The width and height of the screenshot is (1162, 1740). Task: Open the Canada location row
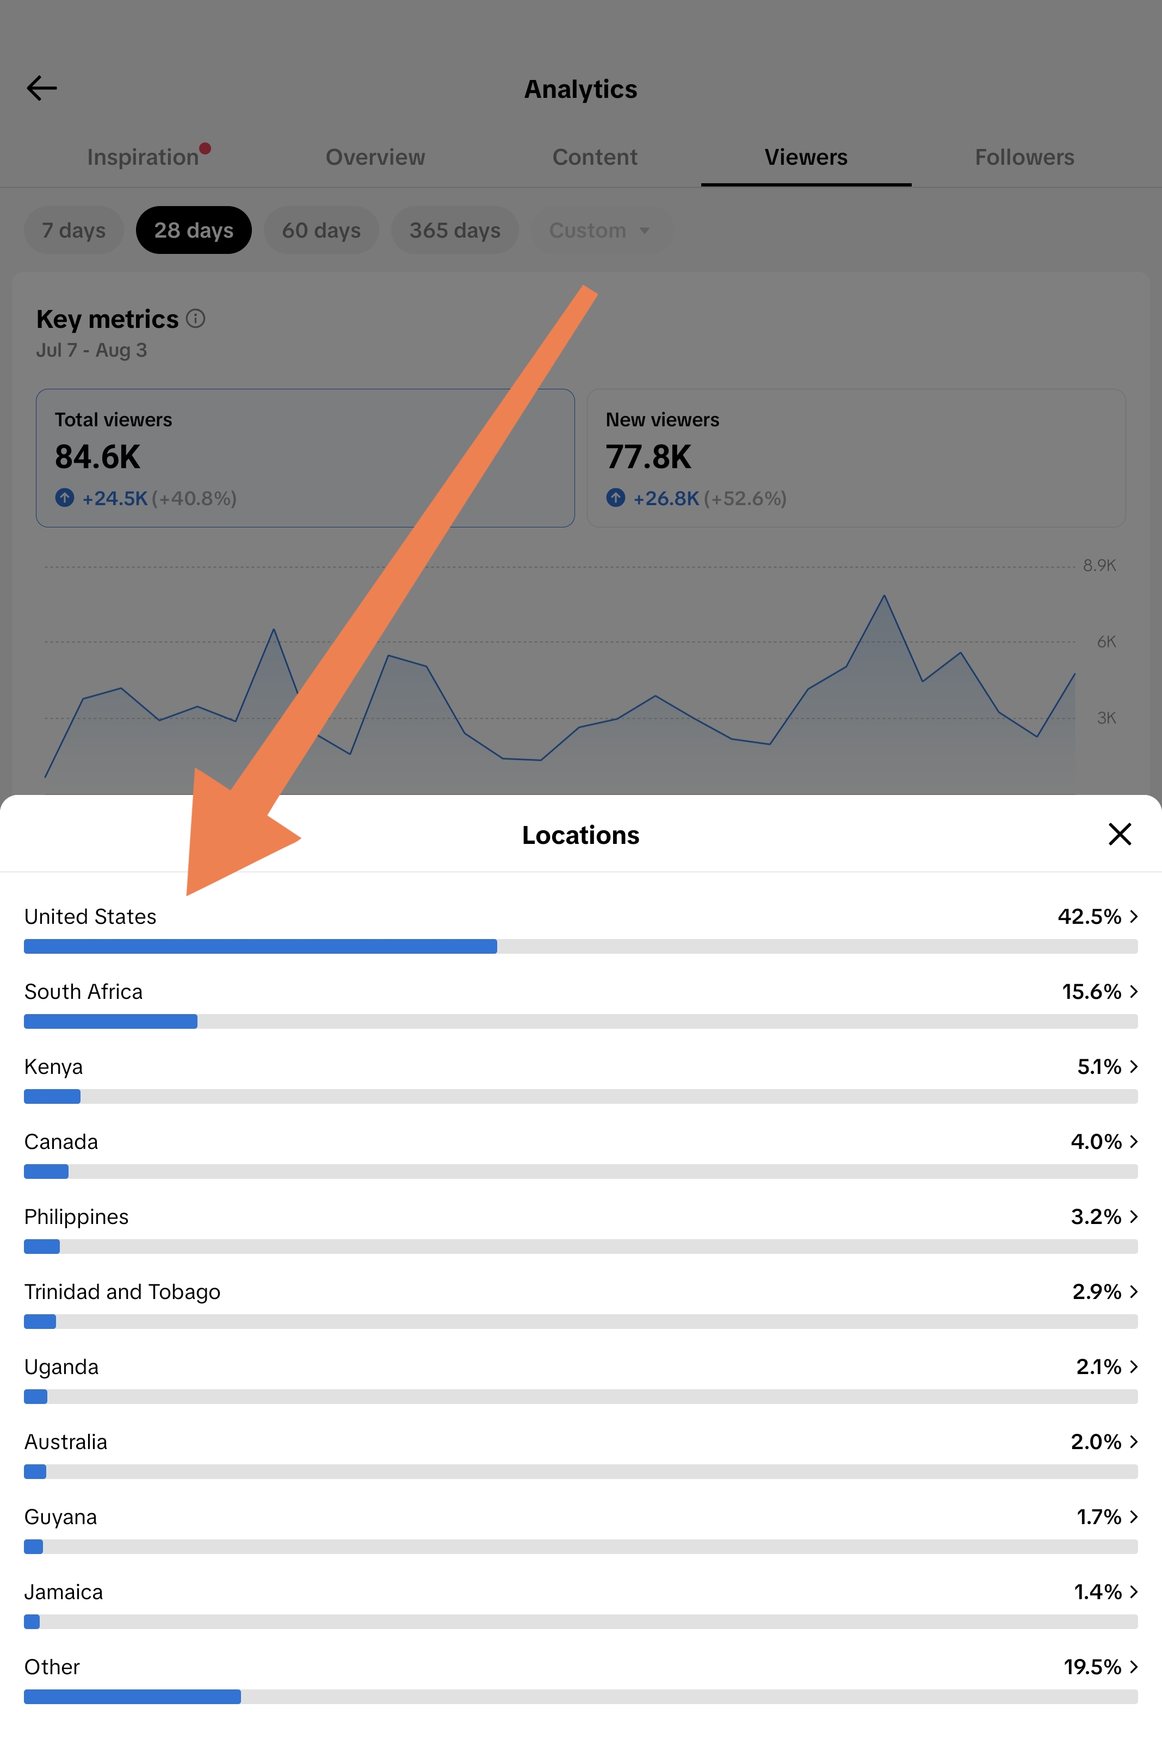tap(580, 1154)
